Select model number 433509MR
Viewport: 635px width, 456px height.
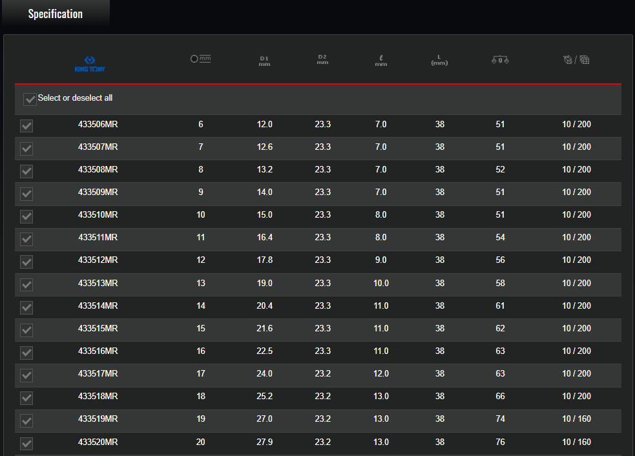point(98,192)
